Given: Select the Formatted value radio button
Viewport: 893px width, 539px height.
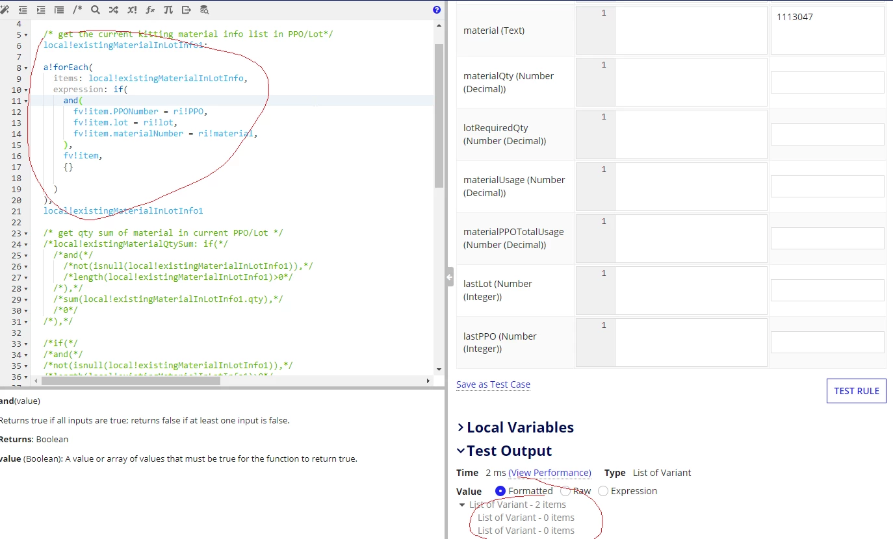Looking at the screenshot, I should (500, 491).
